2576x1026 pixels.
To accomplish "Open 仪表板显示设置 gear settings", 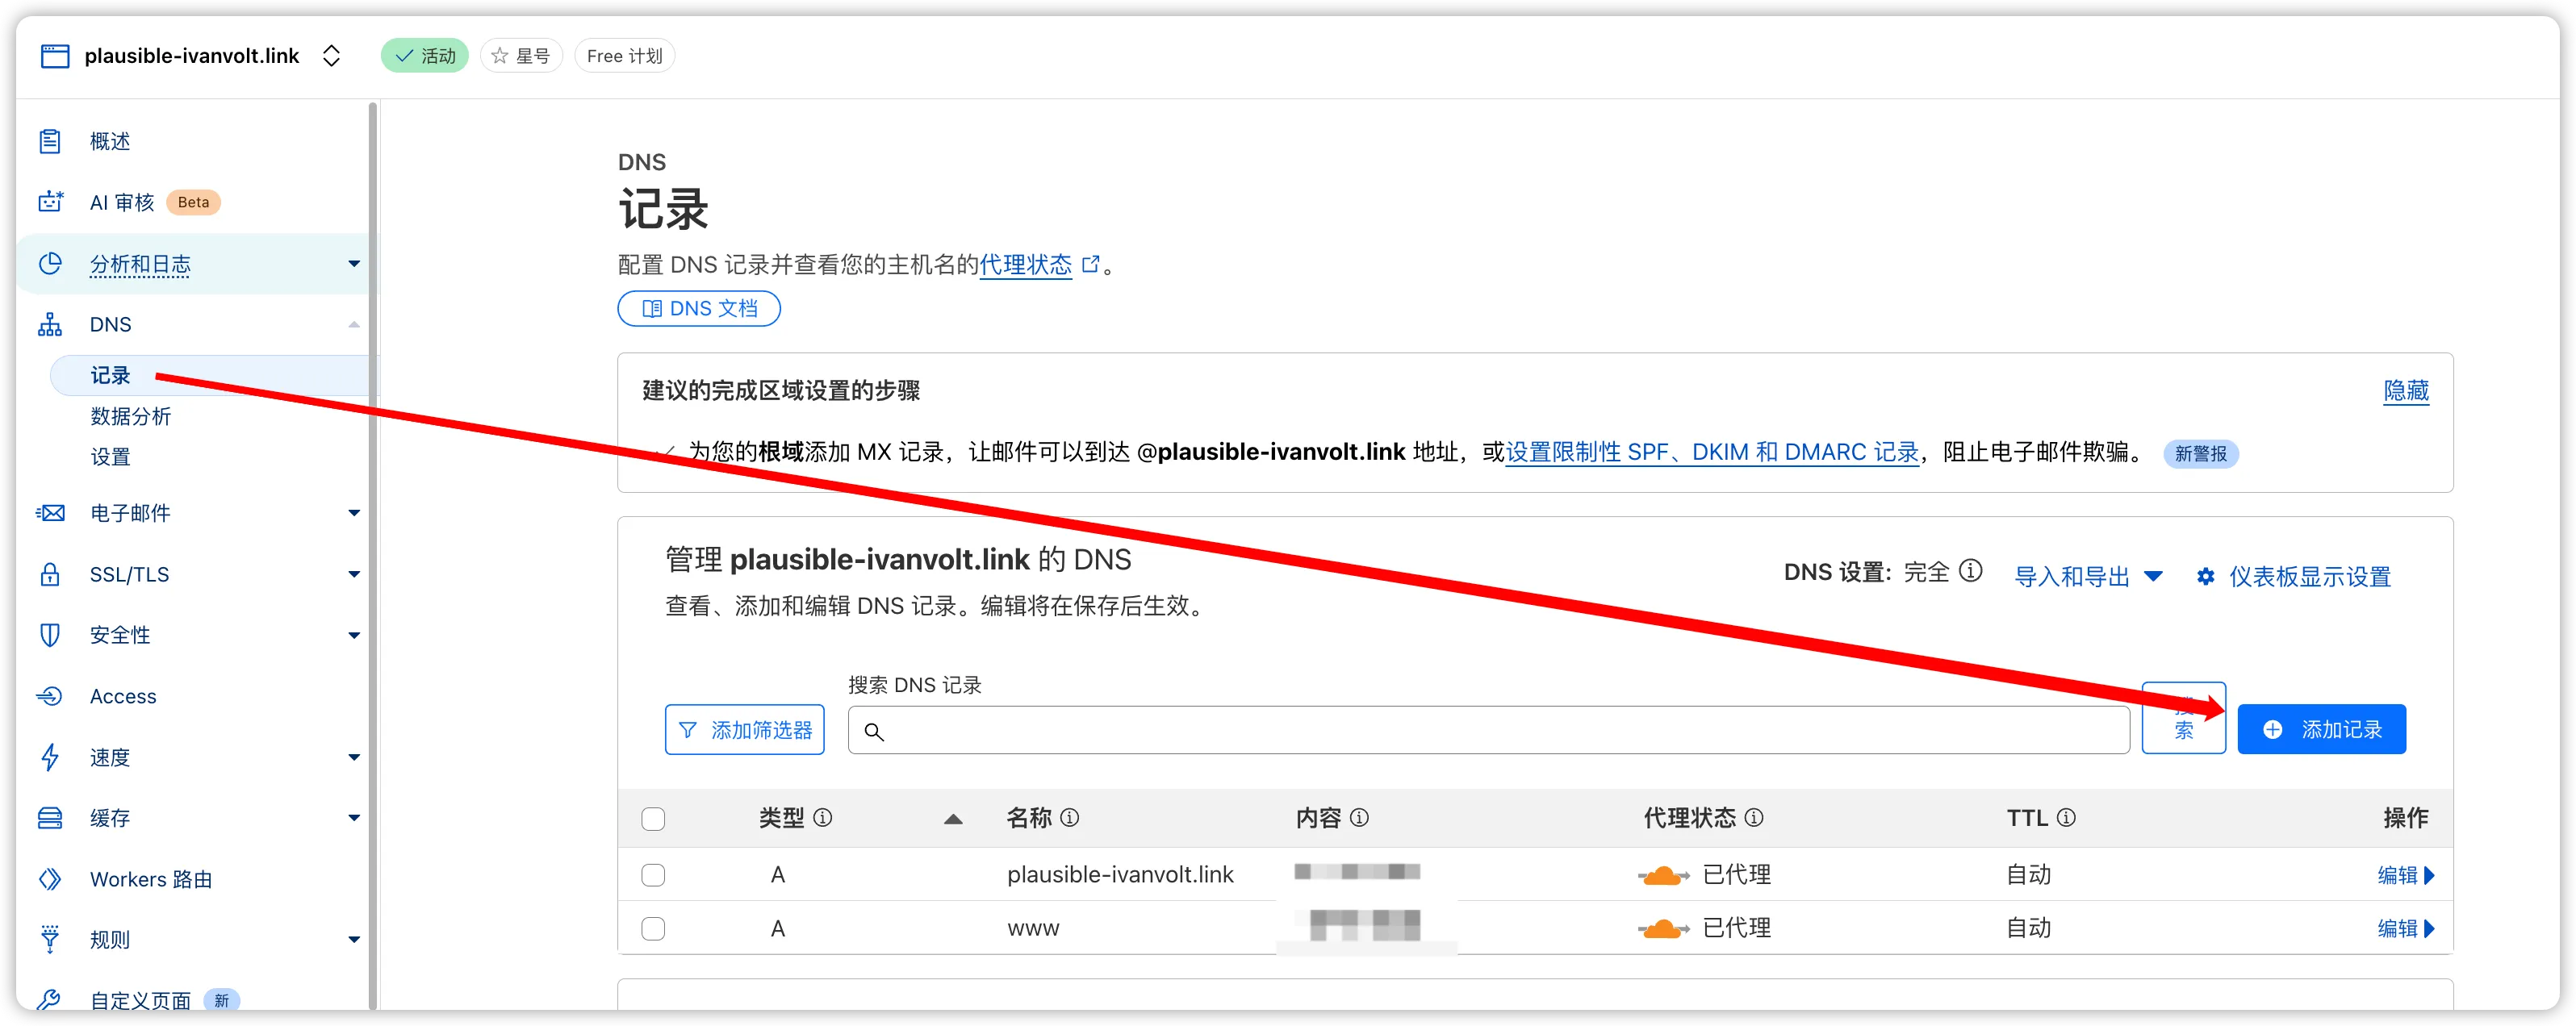I will 2294,577.
